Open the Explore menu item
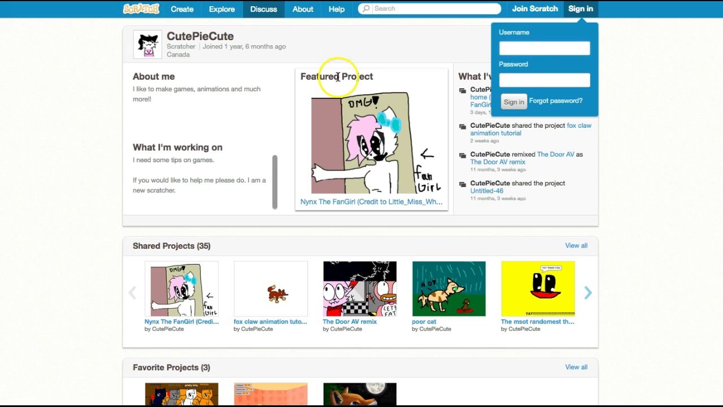Screen dimensions: 723x407 click(221, 9)
